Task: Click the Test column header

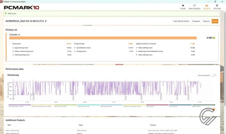Action: coord(9,125)
